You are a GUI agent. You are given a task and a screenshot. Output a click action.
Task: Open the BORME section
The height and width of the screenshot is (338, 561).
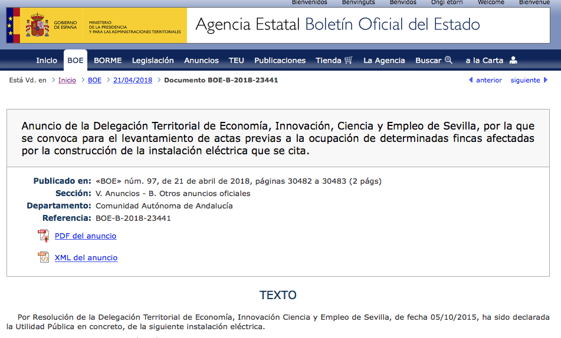[108, 61]
